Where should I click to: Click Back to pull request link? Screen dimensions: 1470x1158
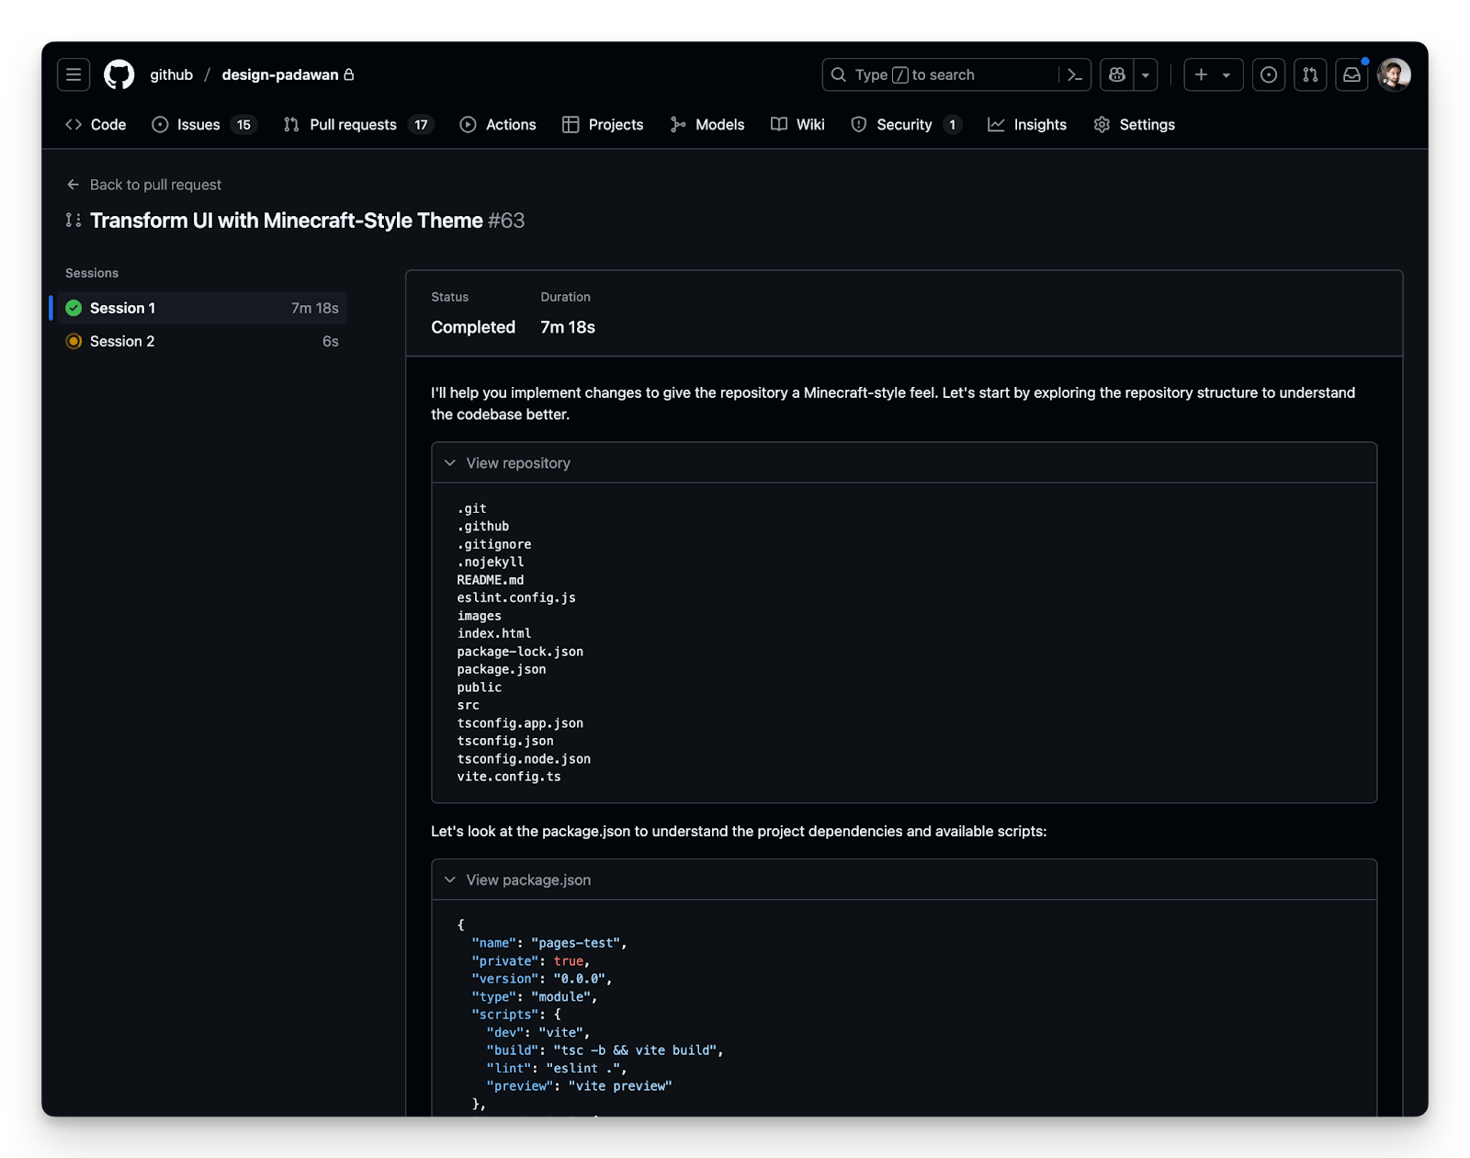pyautogui.click(x=143, y=185)
